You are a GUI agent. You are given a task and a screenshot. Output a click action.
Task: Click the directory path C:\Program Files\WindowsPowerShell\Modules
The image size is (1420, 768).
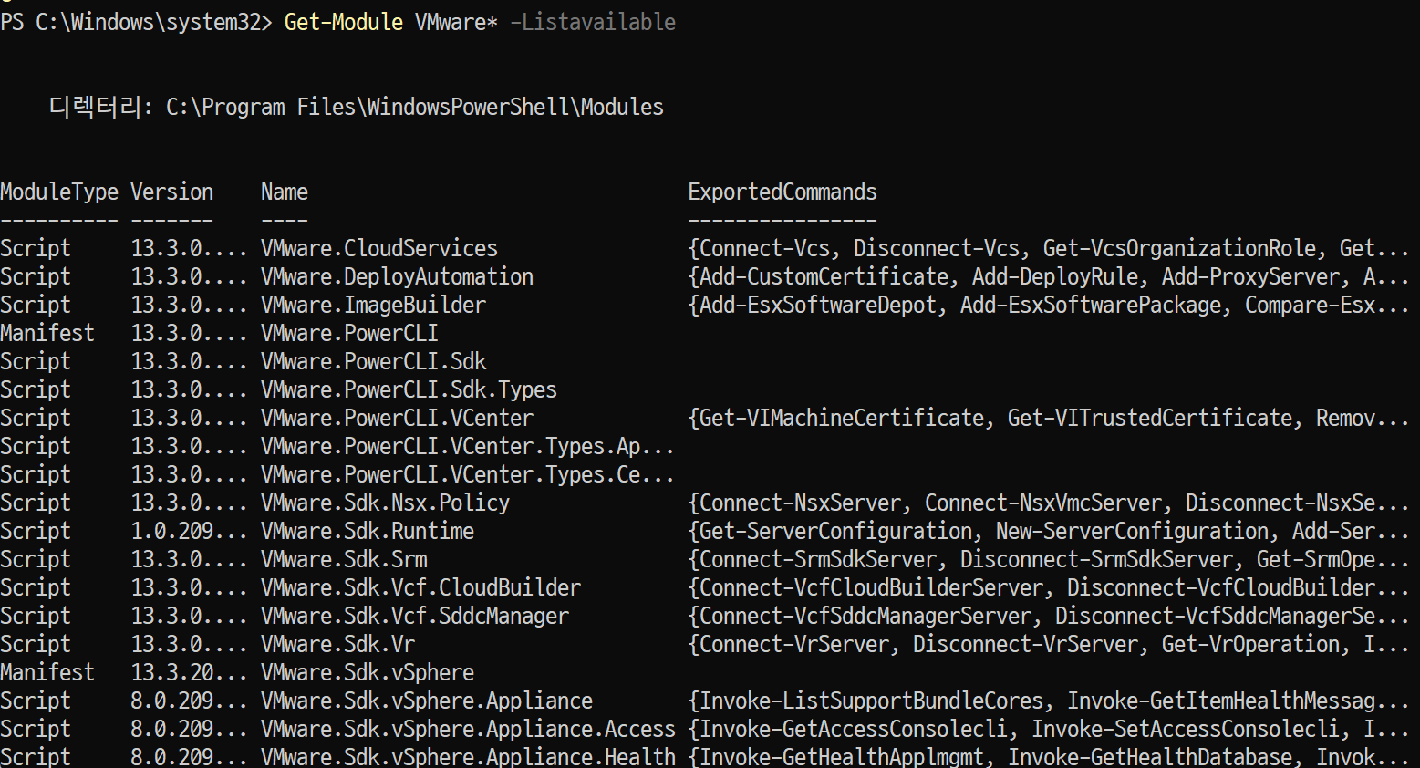(415, 107)
